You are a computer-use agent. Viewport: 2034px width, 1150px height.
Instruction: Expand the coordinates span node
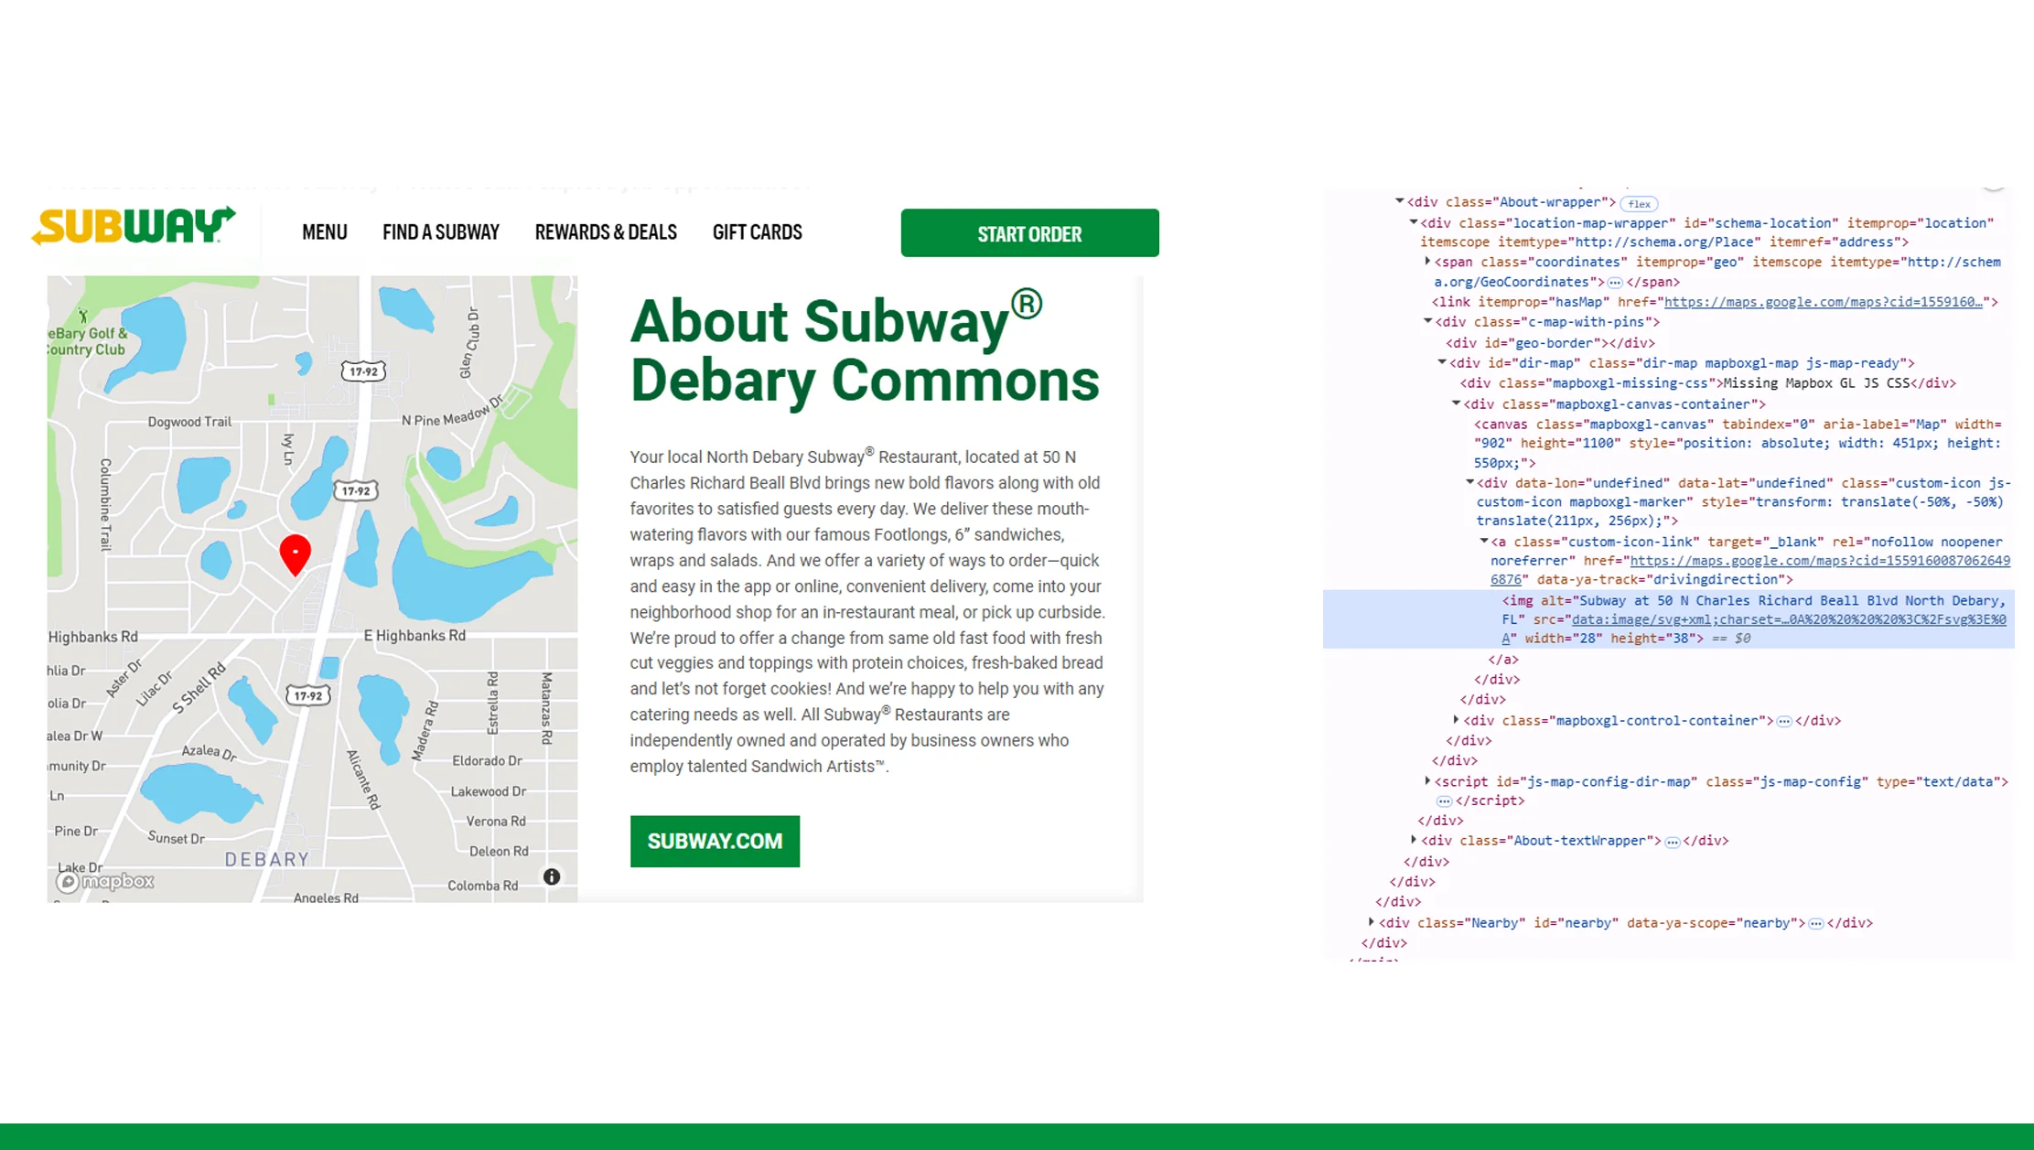pyautogui.click(x=1428, y=262)
